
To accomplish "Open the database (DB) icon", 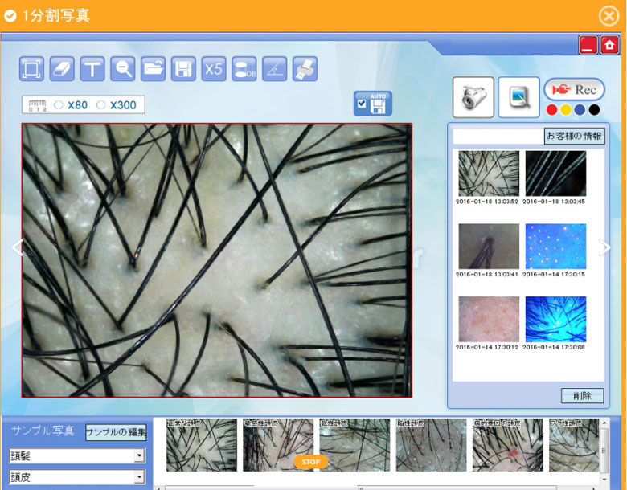I will (x=244, y=69).
